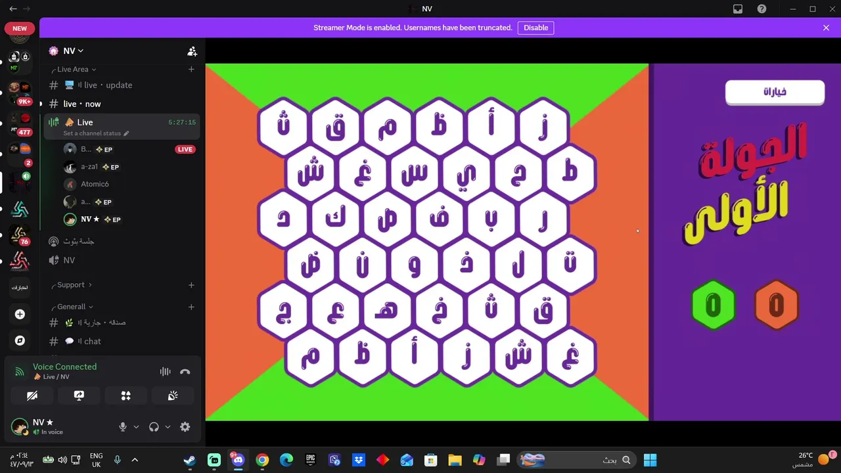The image size is (841, 473).
Task: Open the live・now text channel
Action: point(122,104)
